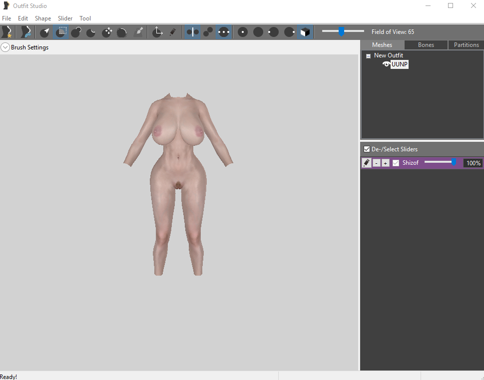This screenshot has height=380, width=484.
Task: Hide the UUNP mesh with the eye icon
Action: pyautogui.click(x=386, y=64)
